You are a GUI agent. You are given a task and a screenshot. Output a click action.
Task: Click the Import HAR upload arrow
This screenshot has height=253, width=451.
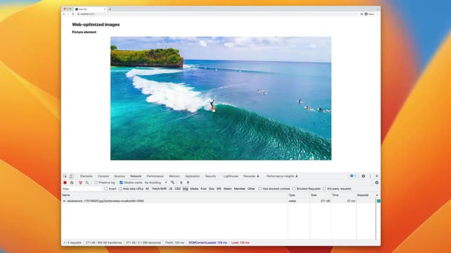181,183
